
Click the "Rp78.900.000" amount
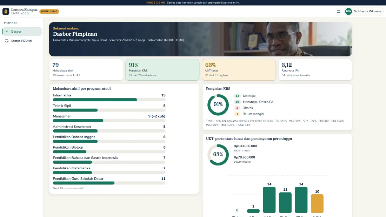tap(245, 157)
